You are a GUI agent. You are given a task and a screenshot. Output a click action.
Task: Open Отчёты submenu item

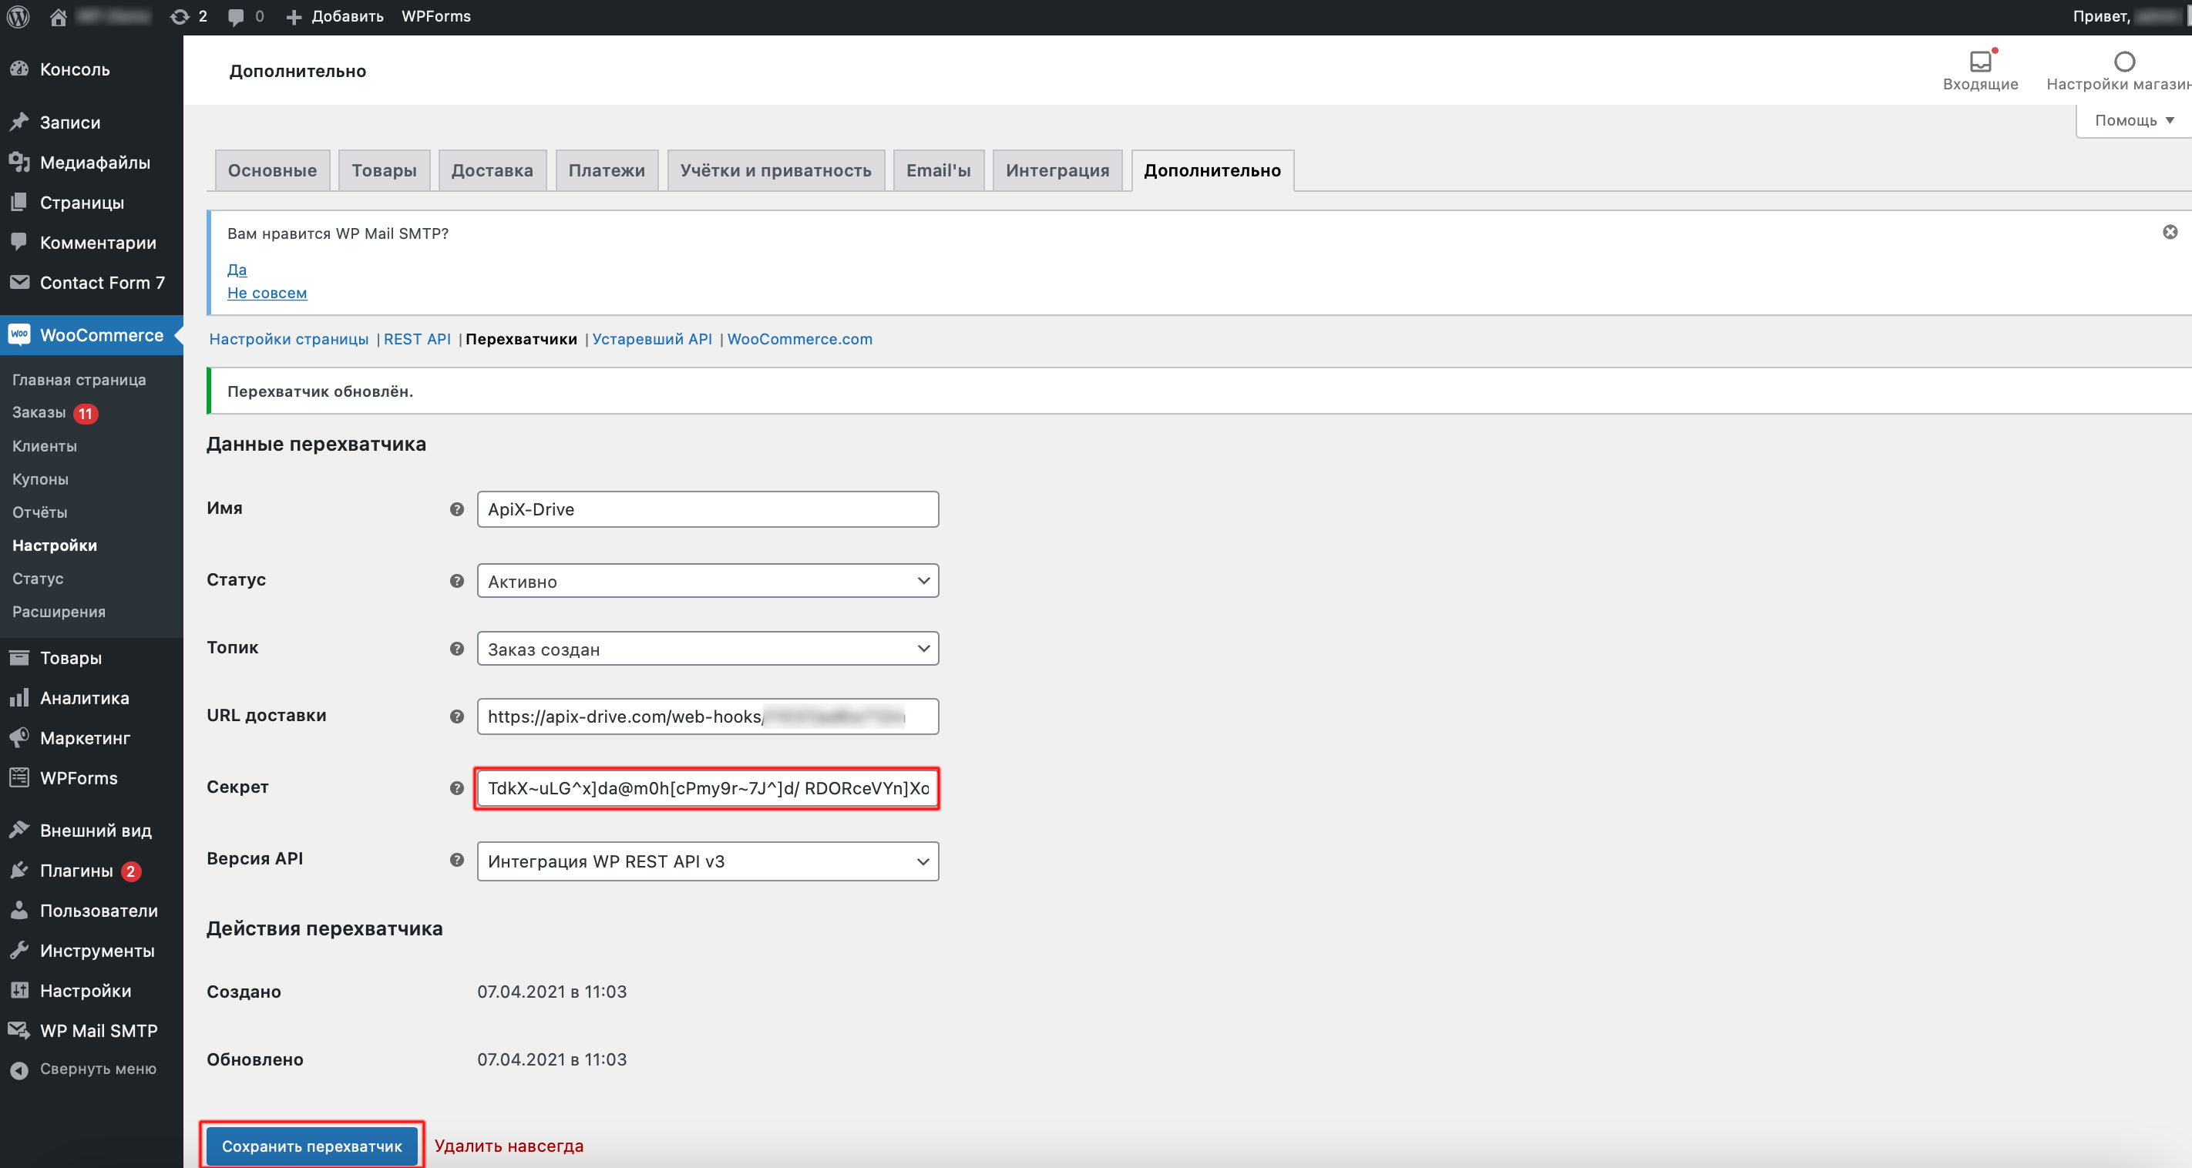click(39, 512)
